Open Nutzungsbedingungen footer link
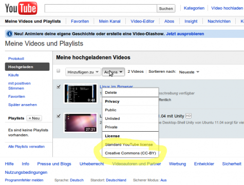The width and height of the screenshot is (244, 185). tap(26, 172)
